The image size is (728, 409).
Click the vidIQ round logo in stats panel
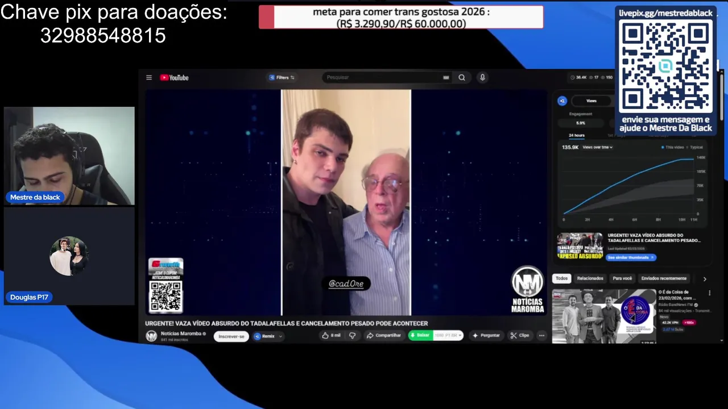coord(562,101)
